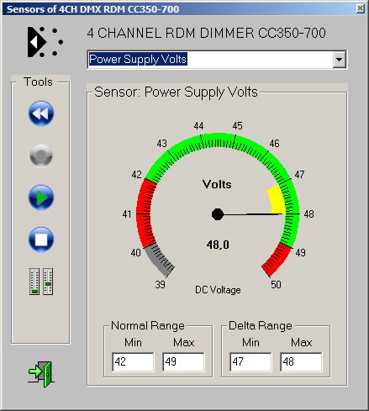369x411 pixels.
Task: Click the Delta Range Max field
Action: point(301,362)
